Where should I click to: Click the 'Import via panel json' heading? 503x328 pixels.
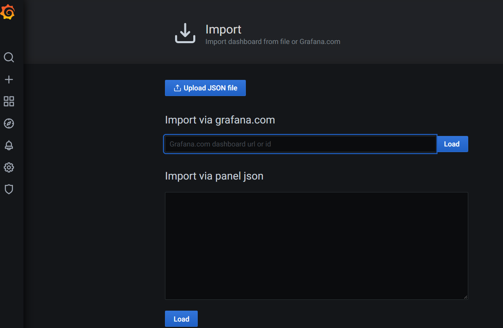coord(214,176)
